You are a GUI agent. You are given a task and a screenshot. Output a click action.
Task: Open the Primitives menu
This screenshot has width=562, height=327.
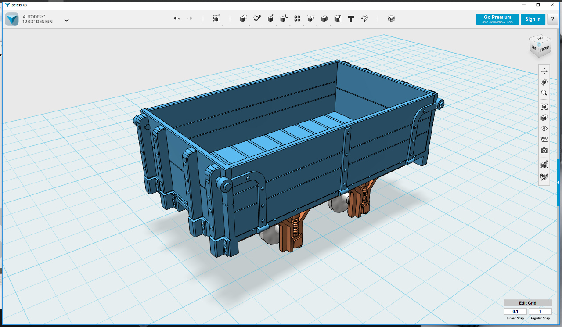243,18
